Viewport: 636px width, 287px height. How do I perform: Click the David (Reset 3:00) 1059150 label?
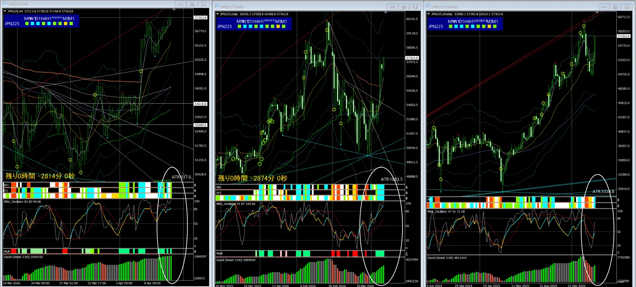[x=23, y=257]
